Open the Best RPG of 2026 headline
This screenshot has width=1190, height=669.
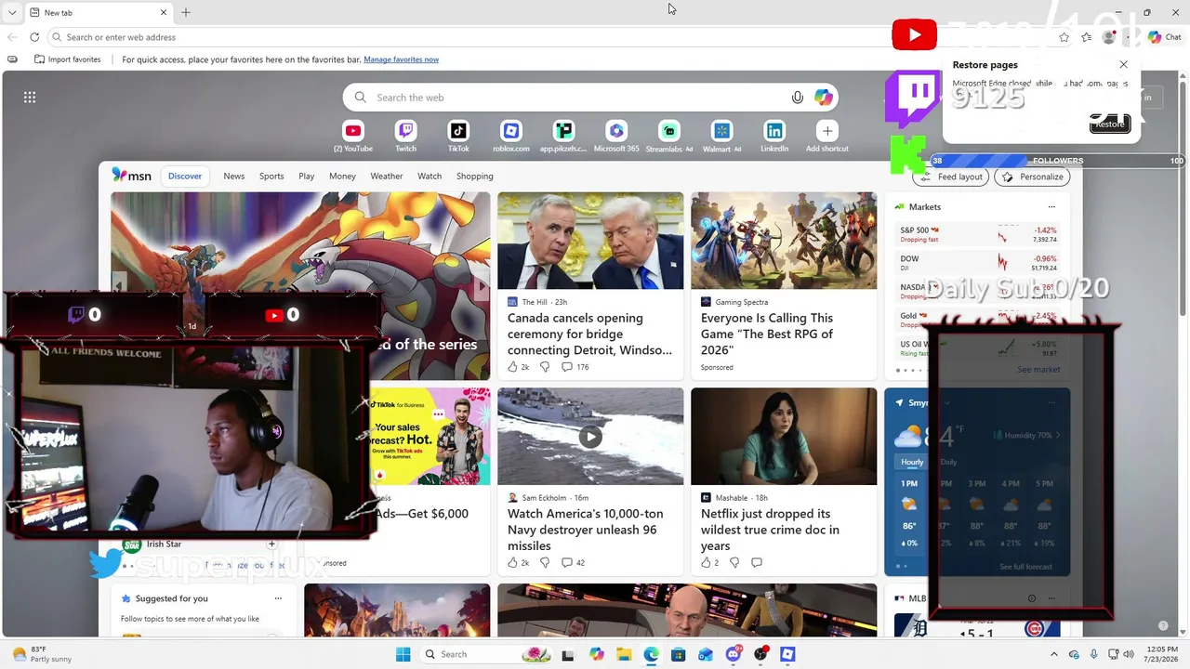click(x=767, y=334)
